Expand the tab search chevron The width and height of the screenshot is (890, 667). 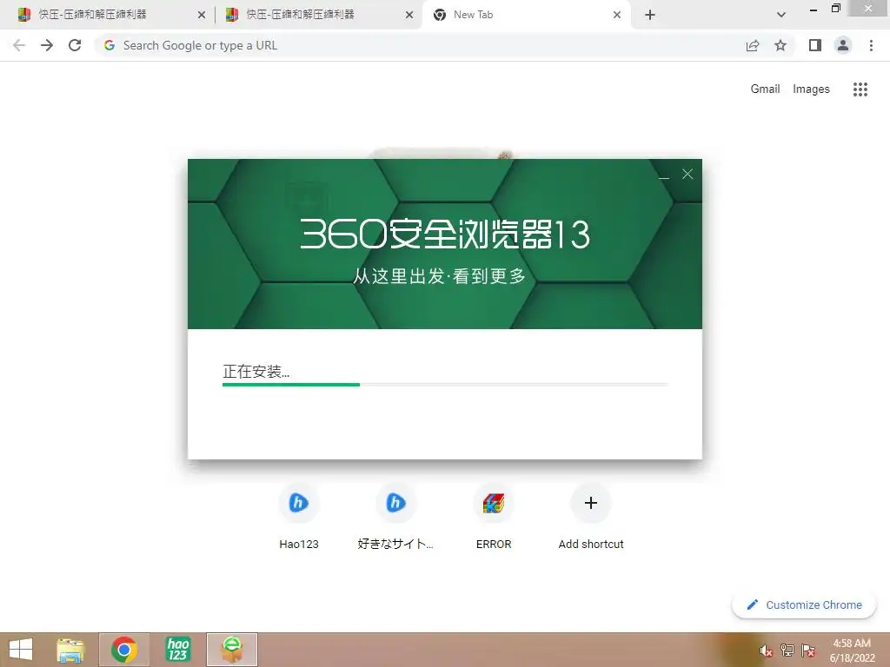click(781, 15)
